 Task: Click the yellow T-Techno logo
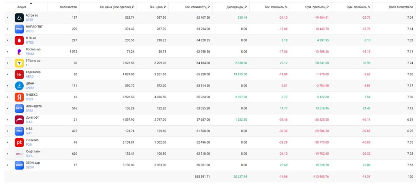(20, 63)
